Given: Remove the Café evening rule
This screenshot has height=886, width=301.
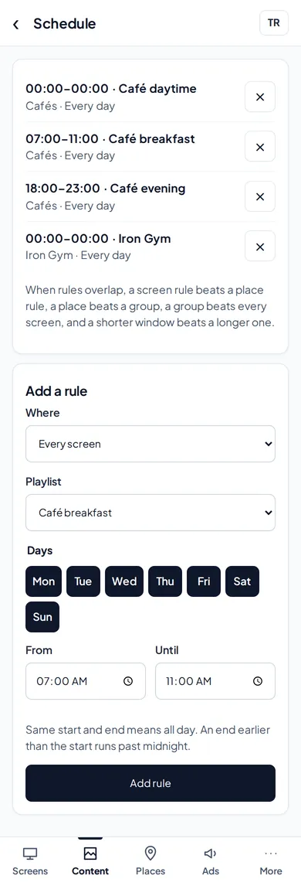Looking at the screenshot, I should 260,196.
